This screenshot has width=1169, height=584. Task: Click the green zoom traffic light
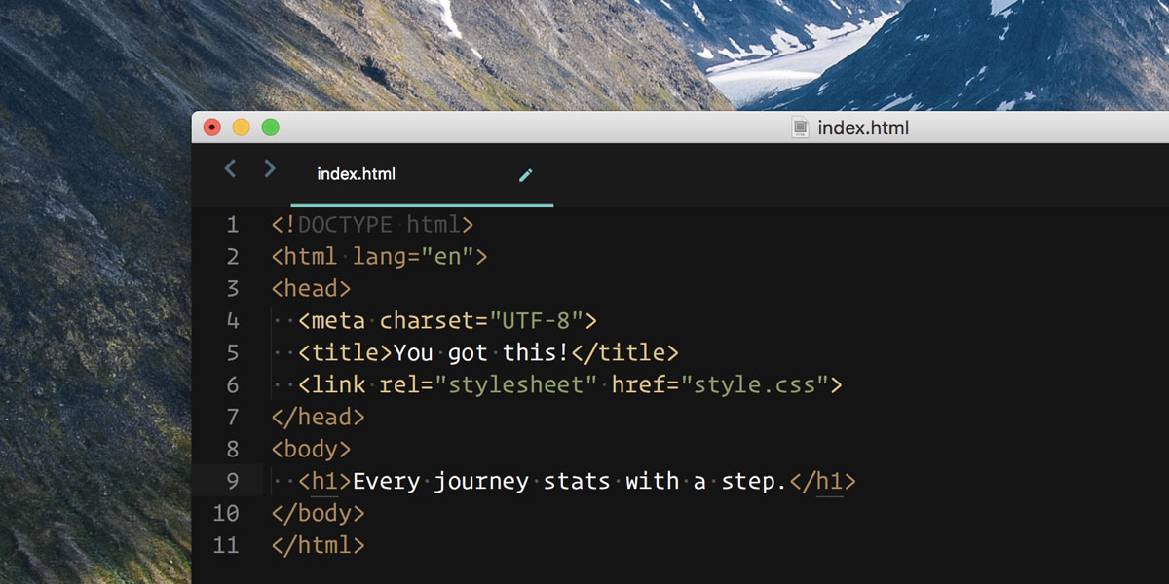270,127
